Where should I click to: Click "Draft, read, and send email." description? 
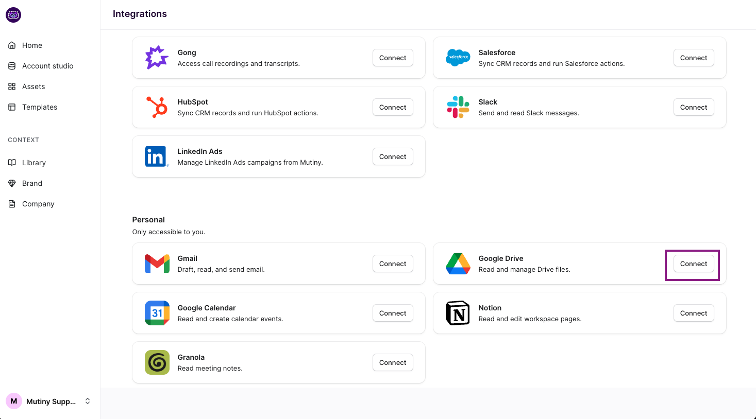[x=221, y=270]
